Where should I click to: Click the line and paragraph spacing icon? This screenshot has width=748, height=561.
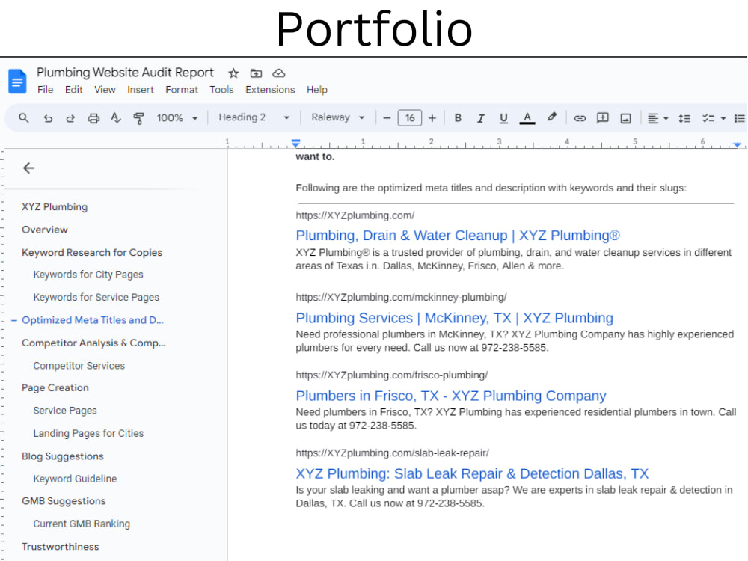click(x=684, y=118)
